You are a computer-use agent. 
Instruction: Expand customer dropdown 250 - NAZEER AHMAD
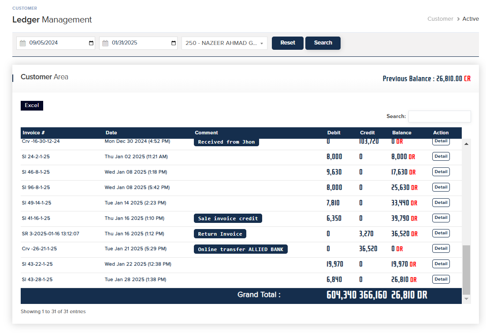(x=224, y=43)
